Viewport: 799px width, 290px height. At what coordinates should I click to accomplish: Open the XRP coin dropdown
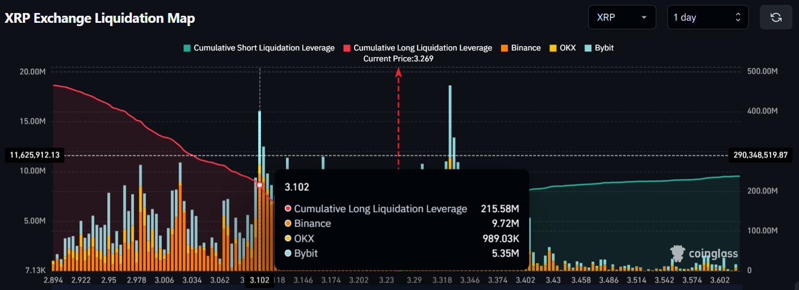pos(623,17)
